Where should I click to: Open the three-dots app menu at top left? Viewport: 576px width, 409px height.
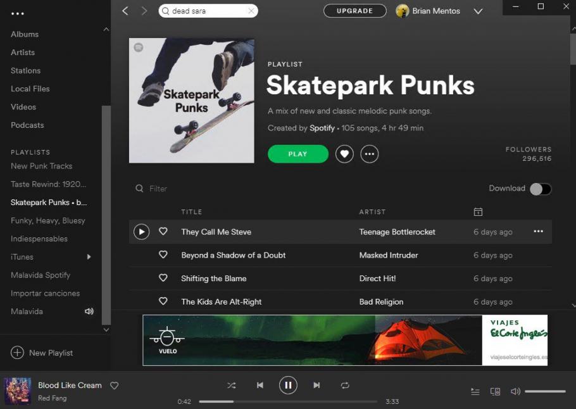(x=17, y=13)
